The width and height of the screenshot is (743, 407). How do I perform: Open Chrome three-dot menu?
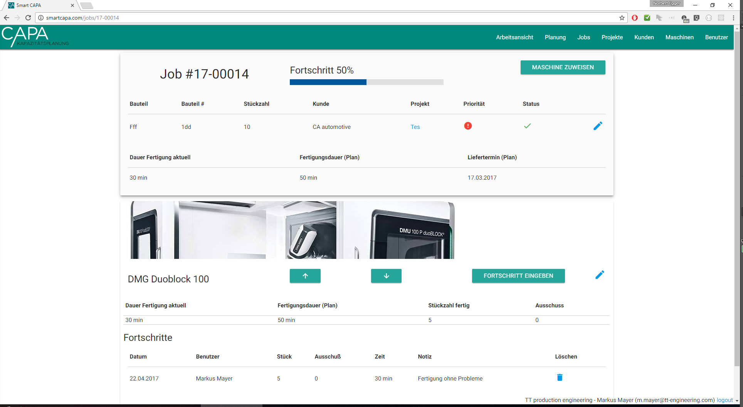pyautogui.click(x=733, y=18)
